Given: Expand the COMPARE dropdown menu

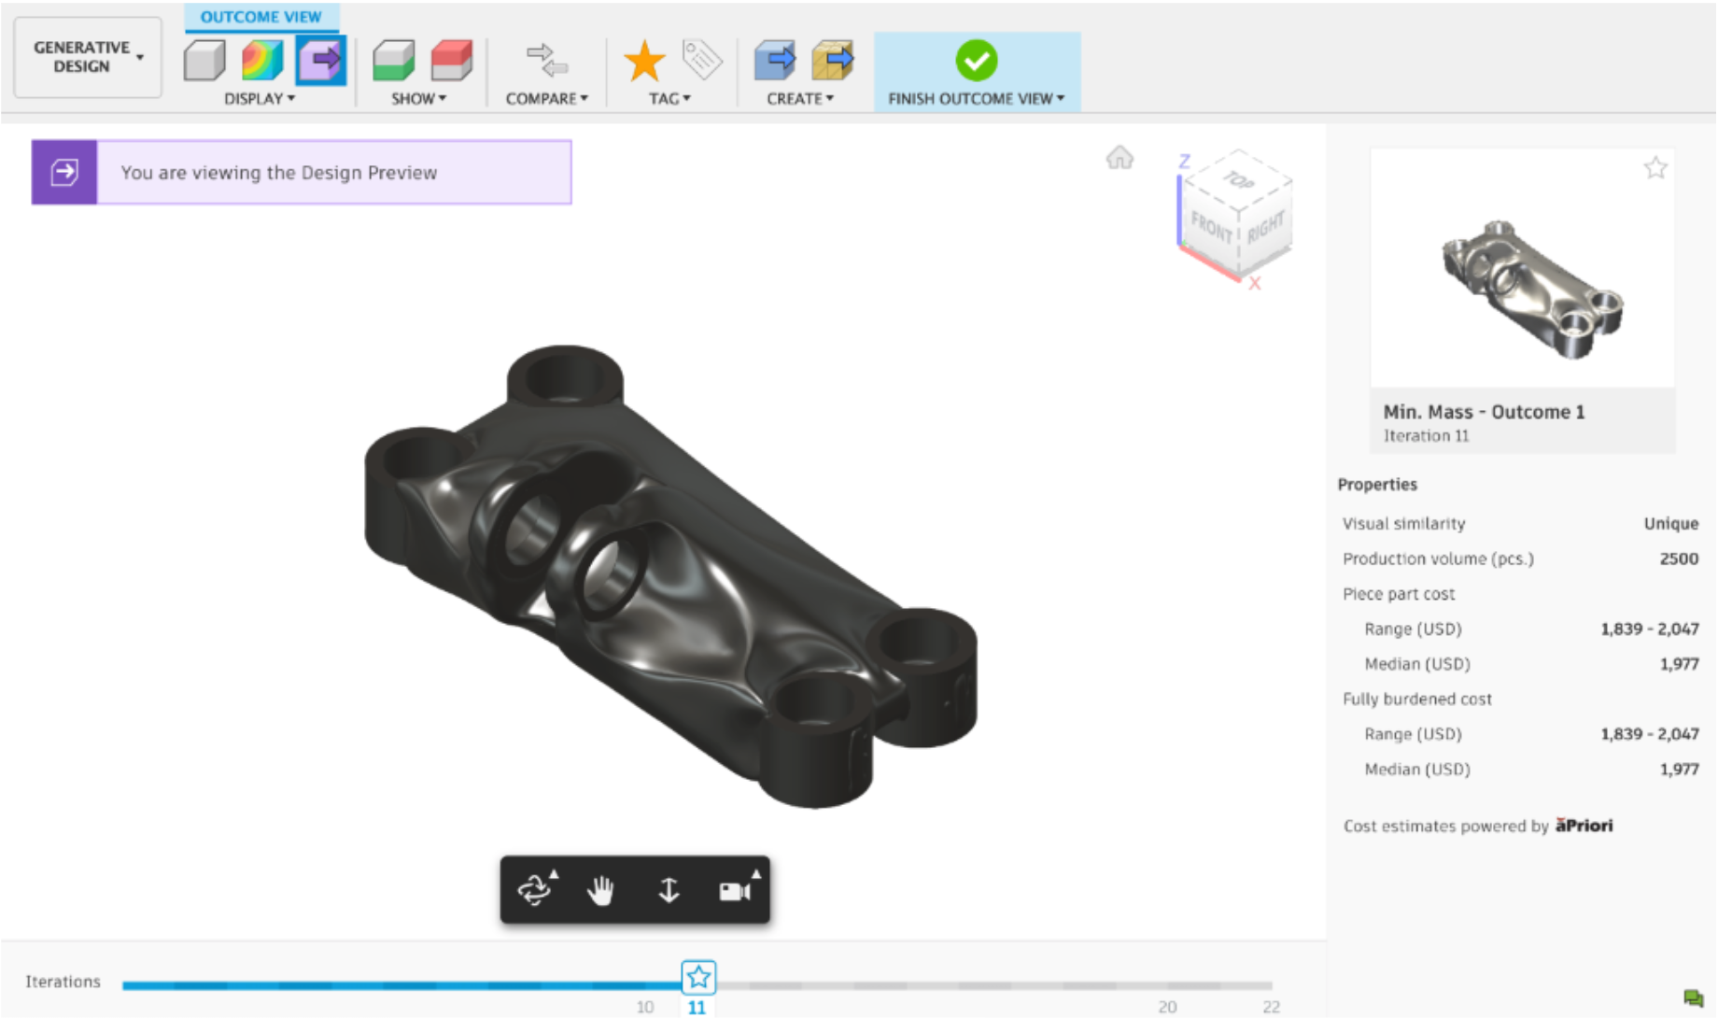Looking at the screenshot, I should [x=547, y=99].
